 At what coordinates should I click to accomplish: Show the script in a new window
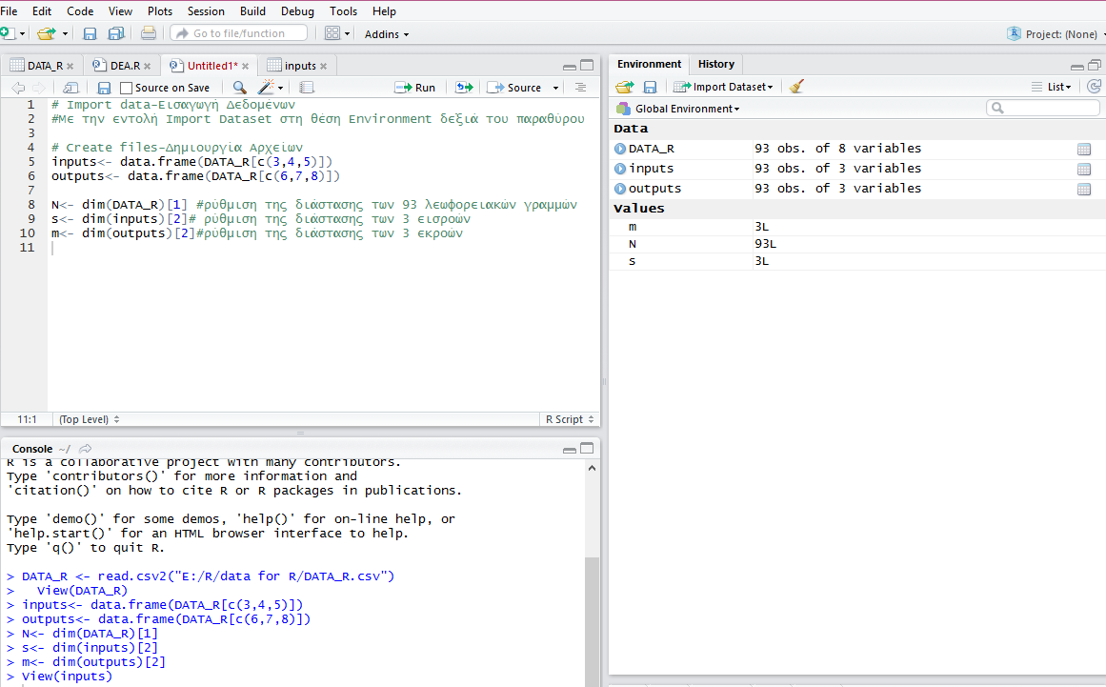tap(70, 88)
